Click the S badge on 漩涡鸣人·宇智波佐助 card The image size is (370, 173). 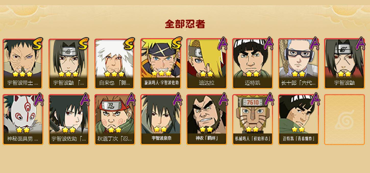[x=176, y=43]
